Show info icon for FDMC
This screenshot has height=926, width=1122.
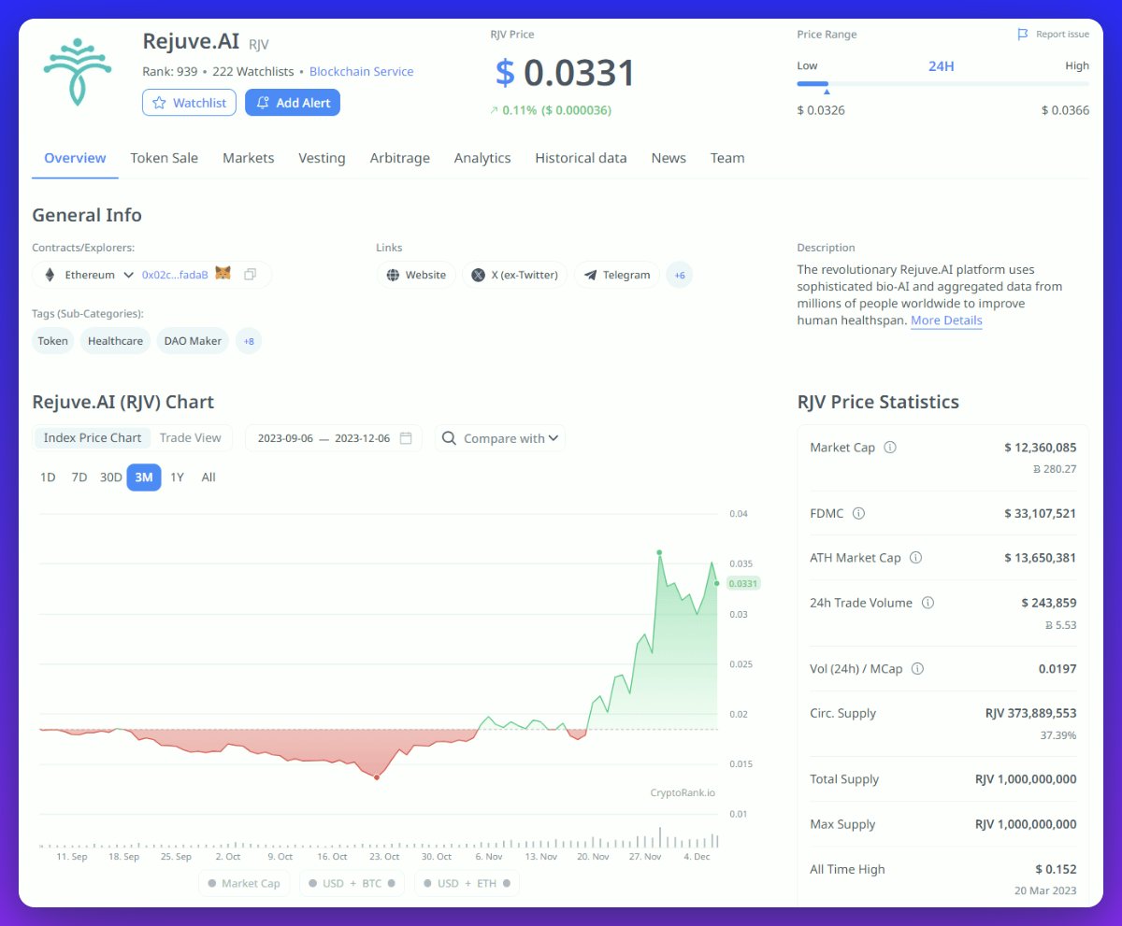pyautogui.click(x=858, y=514)
